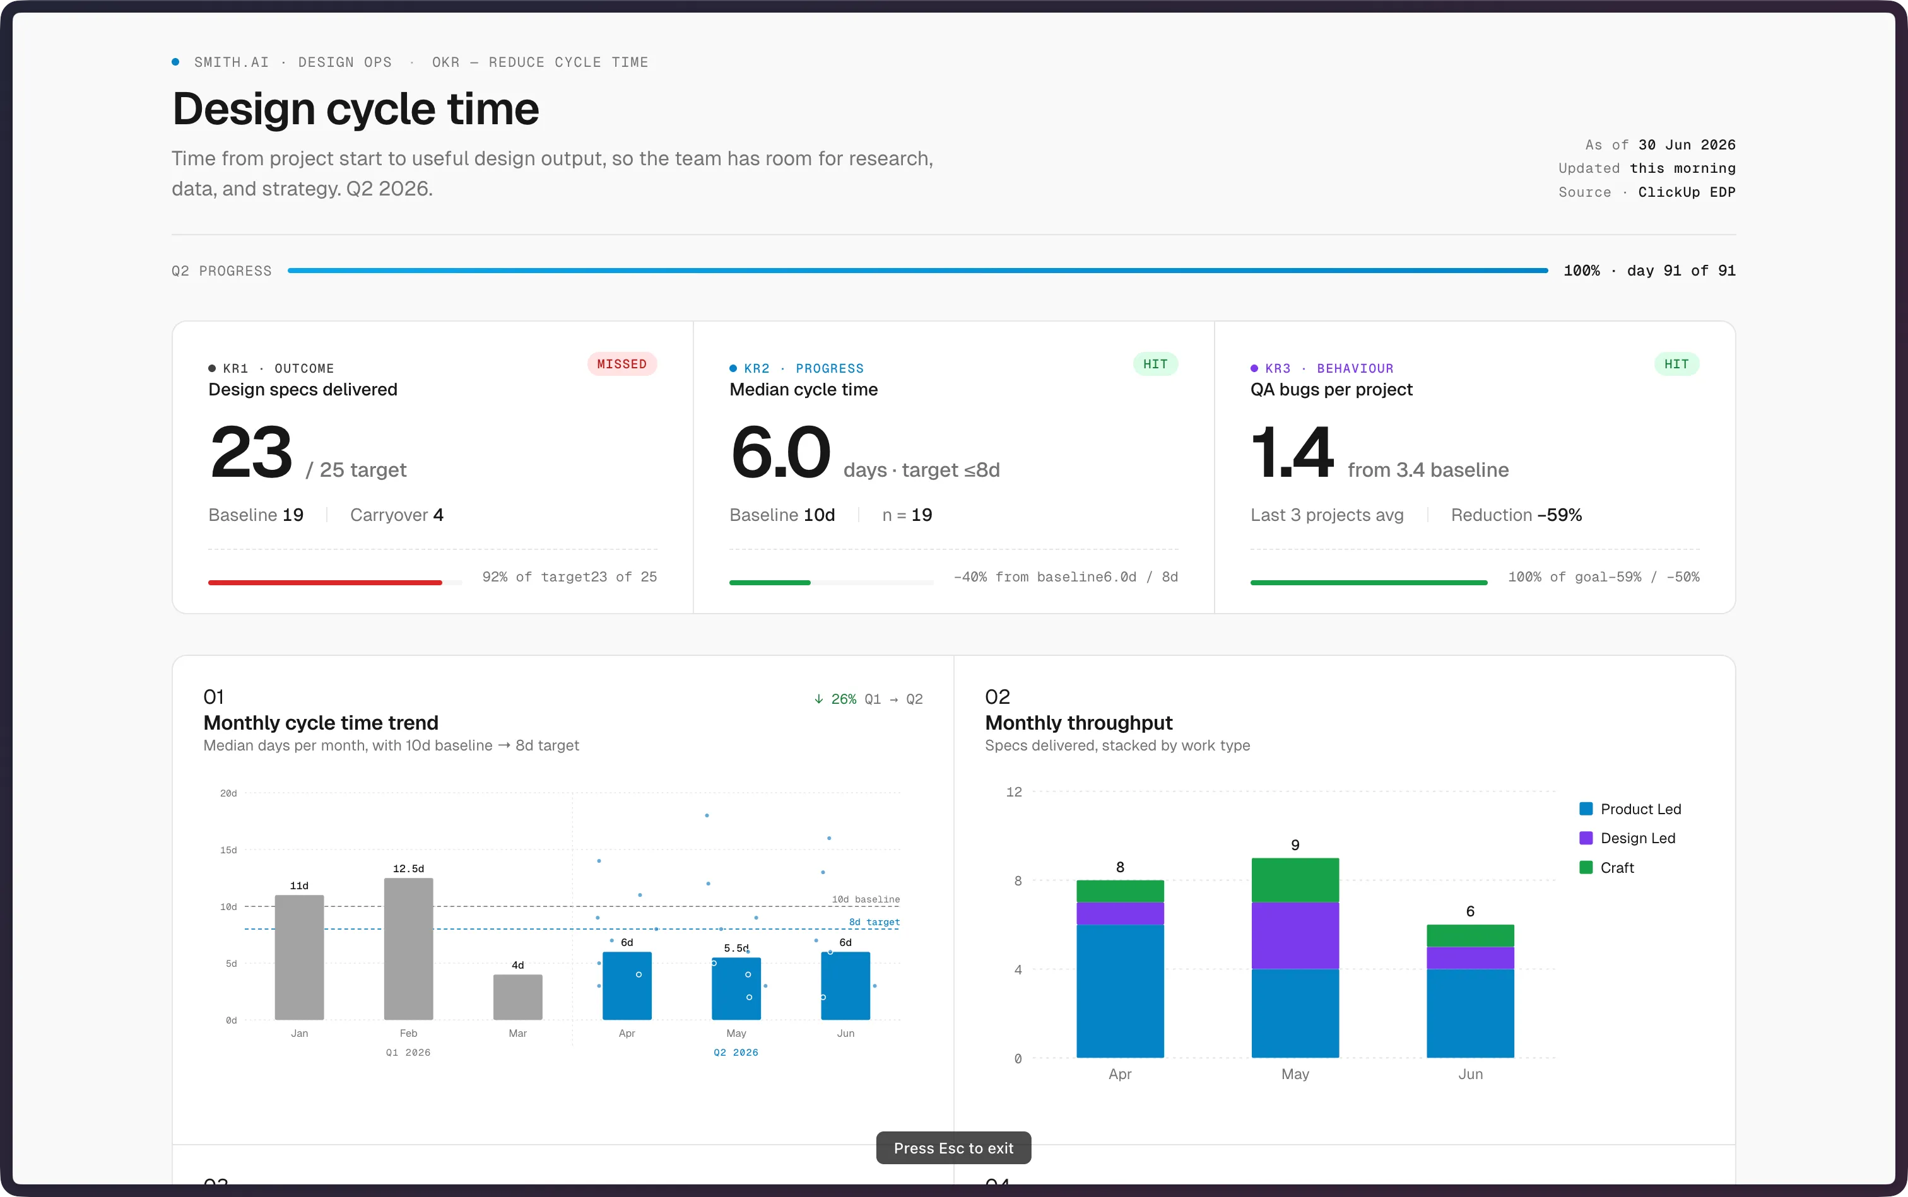Click the KR2 green progress bar
Image resolution: width=1908 pixels, height=1197 pixels.
coord(770,583)
